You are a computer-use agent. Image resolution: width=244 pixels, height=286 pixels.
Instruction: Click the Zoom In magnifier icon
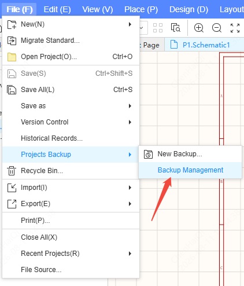pyautogui.click(x=199, y=28)
